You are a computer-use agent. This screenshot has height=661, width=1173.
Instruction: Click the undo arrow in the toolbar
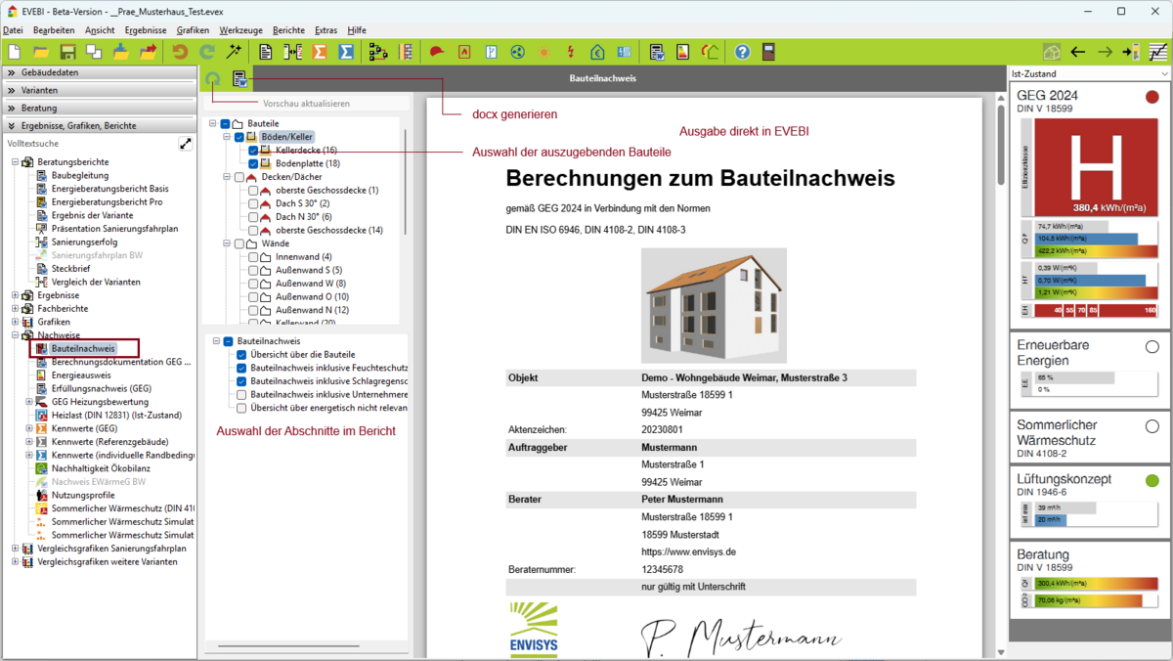[x=180, y=52]
